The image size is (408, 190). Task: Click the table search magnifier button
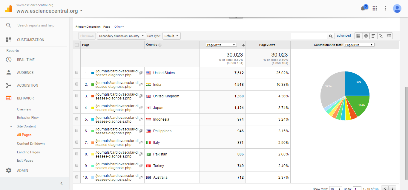(x=331, y=36)
